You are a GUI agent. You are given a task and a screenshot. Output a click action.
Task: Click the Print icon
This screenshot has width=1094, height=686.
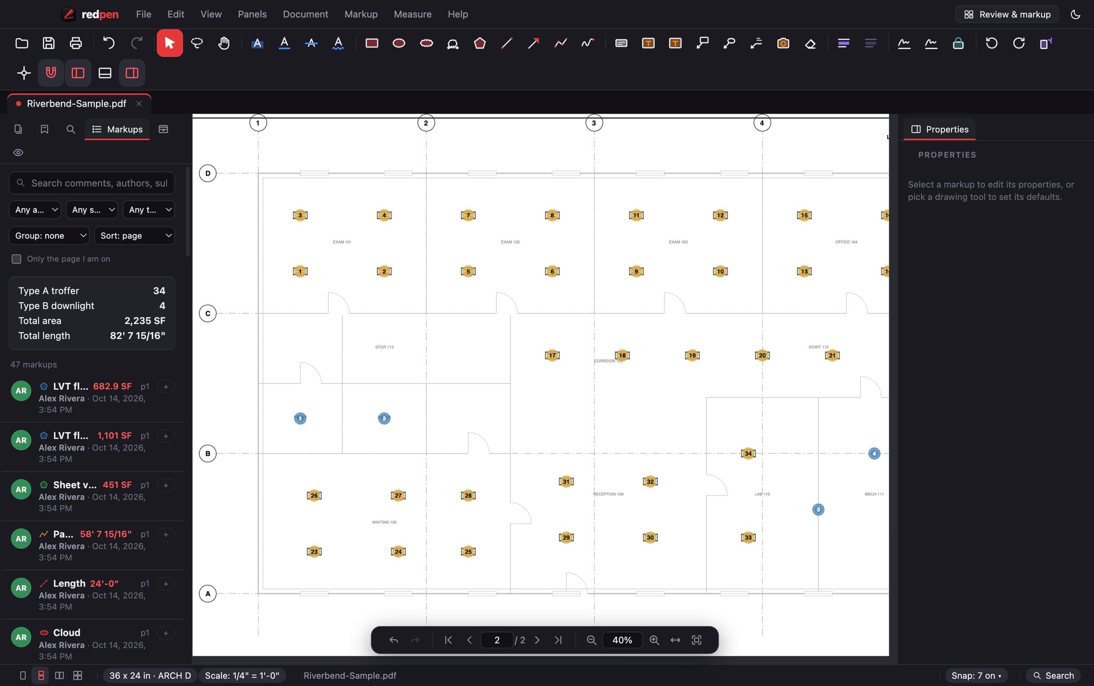[76, 43]
